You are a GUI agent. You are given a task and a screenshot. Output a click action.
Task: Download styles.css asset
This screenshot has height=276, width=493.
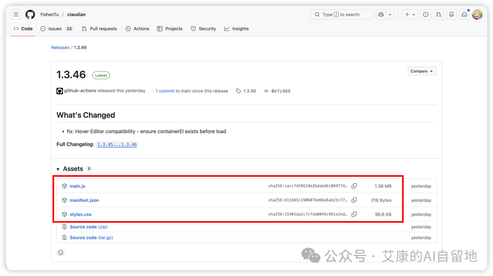(80, 214)
